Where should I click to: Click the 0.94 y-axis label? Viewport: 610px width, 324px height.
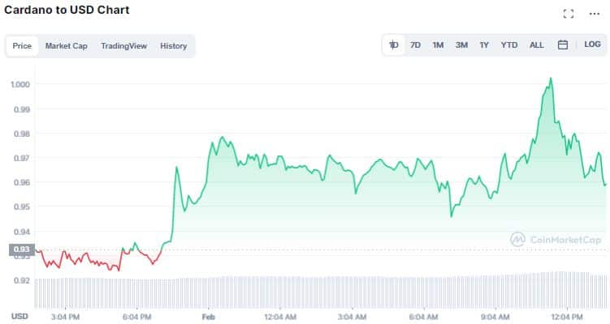click(22, 232)
